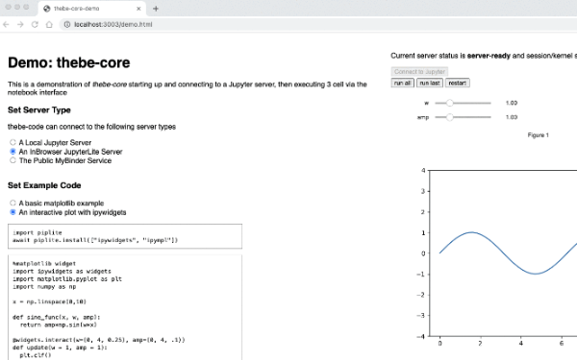The height and width of the screenshot is (360, 577).
Task: Switch to thebe-core-demo tab
Action: [x=92, y=9]
